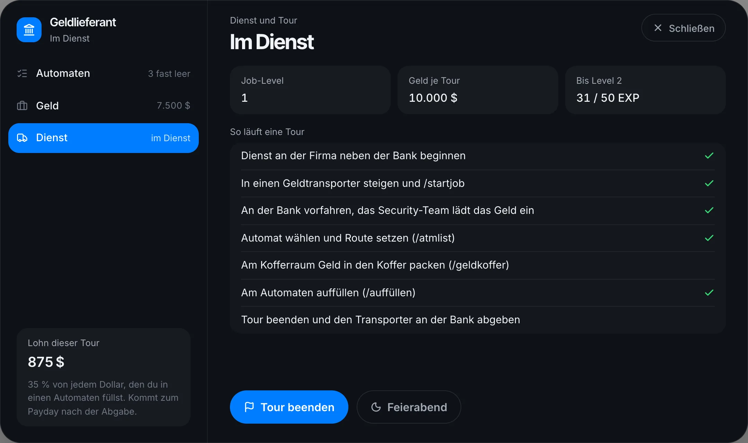Screen dimensions: 748x443
Task: Click 'Automat wählen und Route setzen' step text
Action: 348,238
